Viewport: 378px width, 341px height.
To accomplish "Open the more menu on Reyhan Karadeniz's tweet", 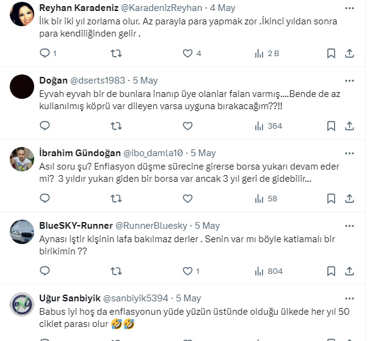I will pos(349,8).
